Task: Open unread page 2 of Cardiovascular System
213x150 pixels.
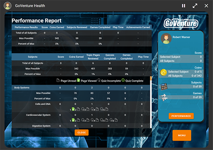Action: [78, 120]
